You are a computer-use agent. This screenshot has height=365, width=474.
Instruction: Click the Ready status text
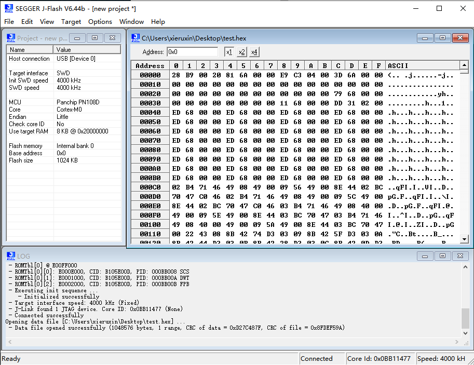pos(11,359)
